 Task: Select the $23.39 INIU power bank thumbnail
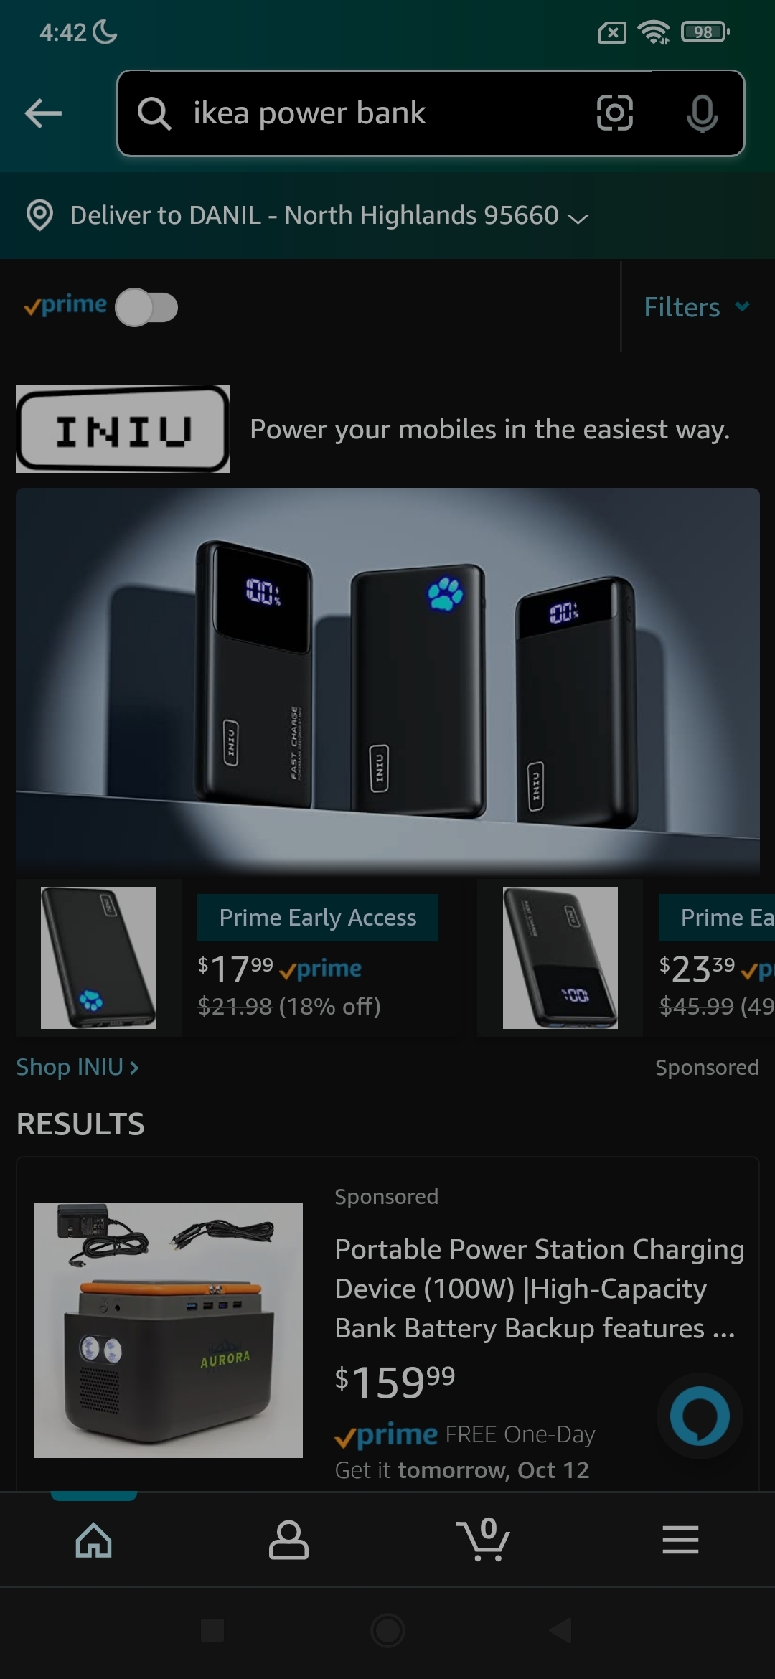(560, 958)
